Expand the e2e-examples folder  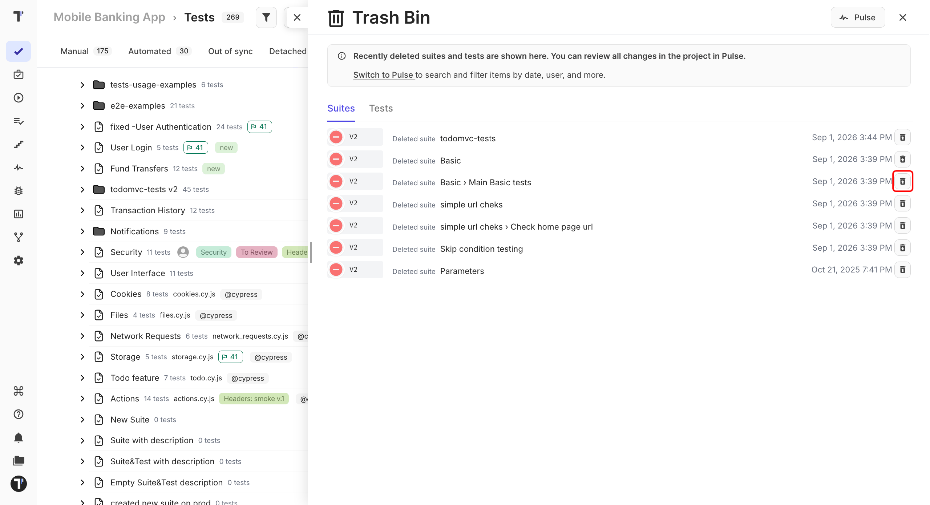coord(82,106)
